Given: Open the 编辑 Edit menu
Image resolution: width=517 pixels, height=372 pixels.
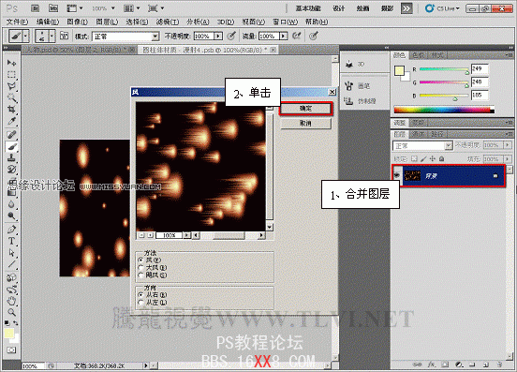Looking at the screenshot, I should click(48, 22).
